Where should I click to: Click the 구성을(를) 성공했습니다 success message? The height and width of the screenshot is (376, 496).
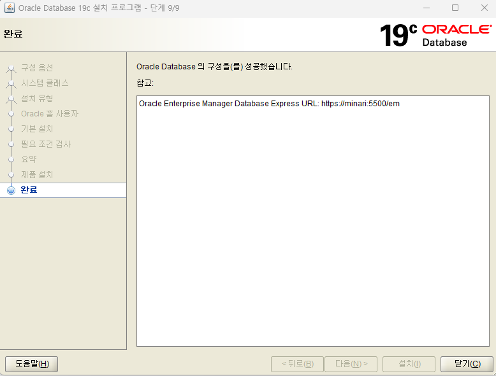(x=214, y=67)
